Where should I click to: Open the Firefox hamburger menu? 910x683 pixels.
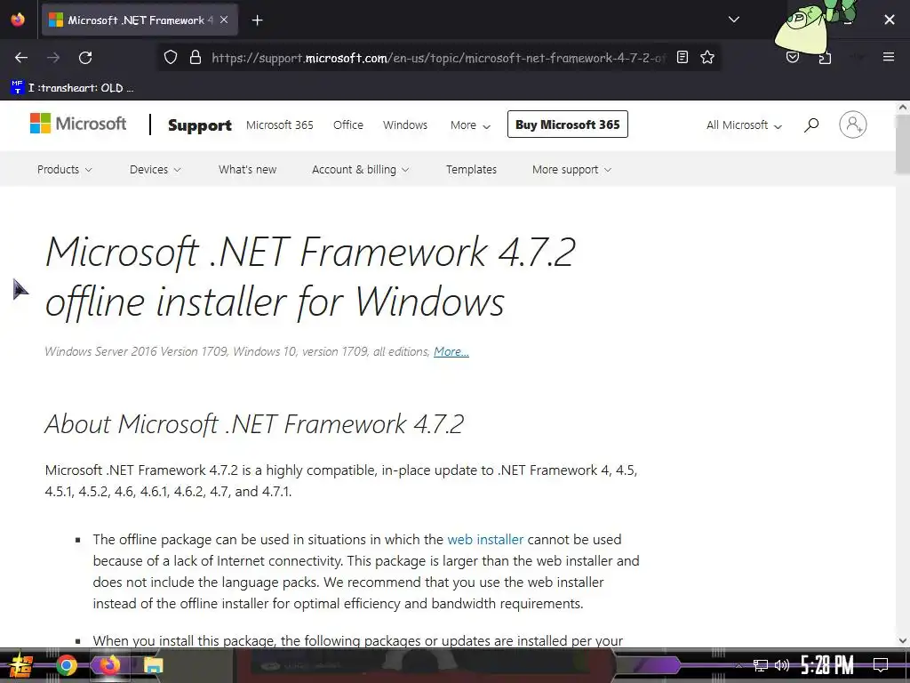click(x=889, y=57)
